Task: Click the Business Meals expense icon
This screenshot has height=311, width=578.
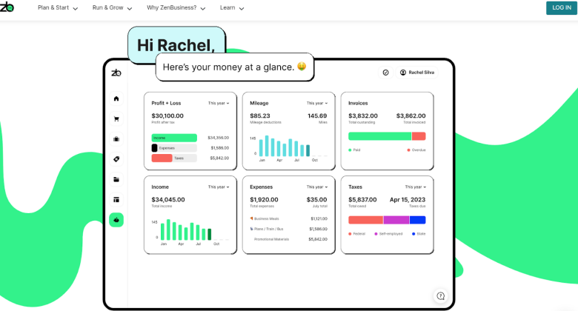Action: [251, 218]
